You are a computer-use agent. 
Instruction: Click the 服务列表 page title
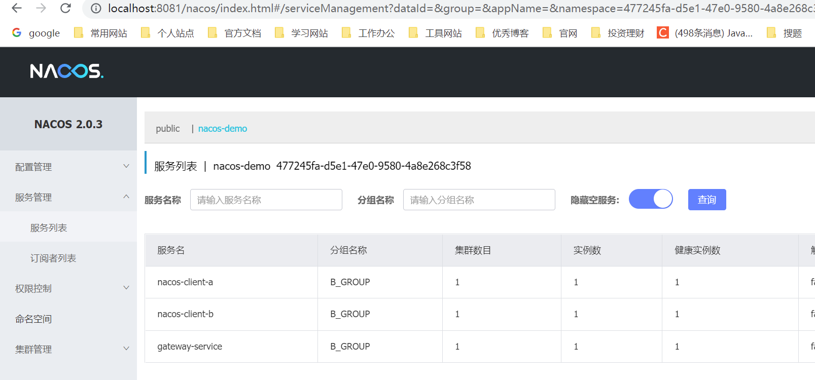(175, 166)
